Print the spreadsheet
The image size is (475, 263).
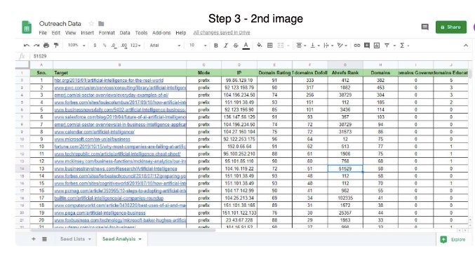[x=46, y=46]
